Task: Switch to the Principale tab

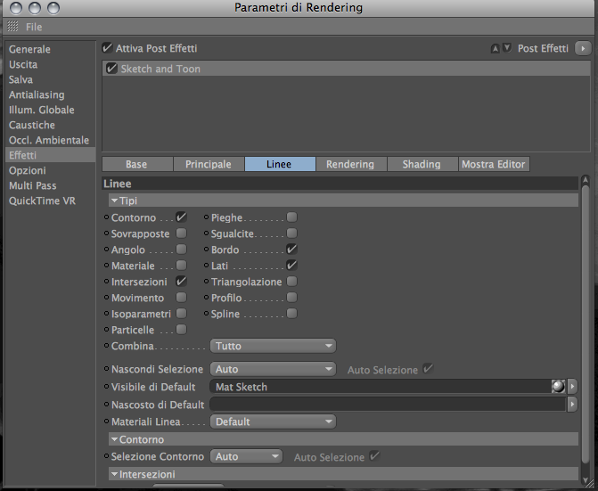Action: pyautogui.click(x=209, y=164)
